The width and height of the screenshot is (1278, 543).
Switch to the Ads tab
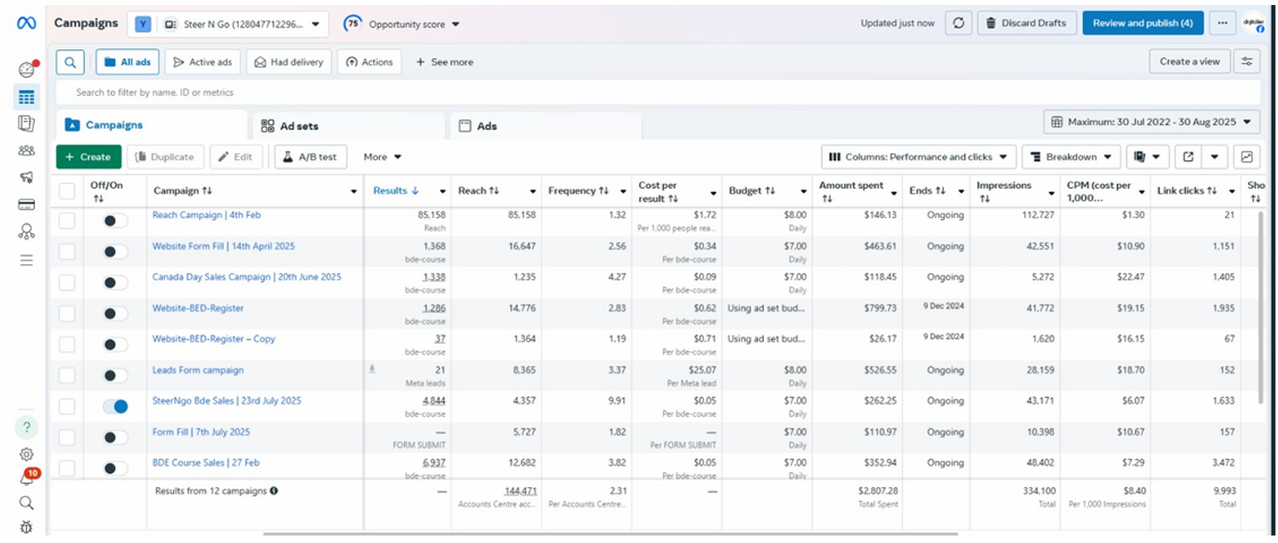coord(546,126)
